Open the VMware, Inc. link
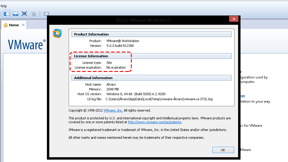Screen dimensions: 288x162 tap(113, 110)
